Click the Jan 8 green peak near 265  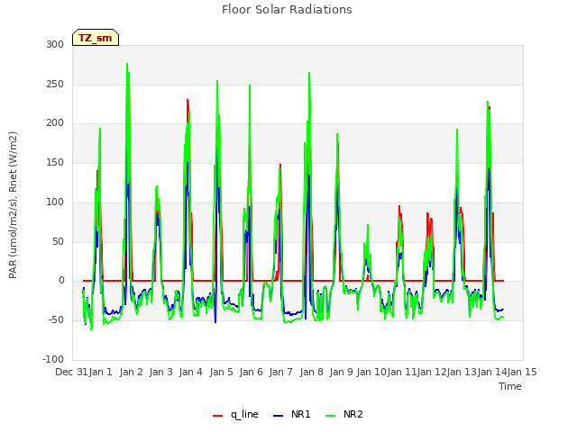pyautogui.click(x=309, y=74)
